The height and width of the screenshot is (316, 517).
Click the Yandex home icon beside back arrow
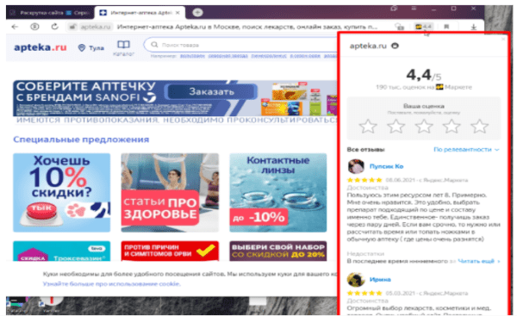(34, 27)
